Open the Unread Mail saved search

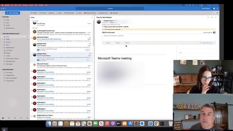(x=10, y=81)
